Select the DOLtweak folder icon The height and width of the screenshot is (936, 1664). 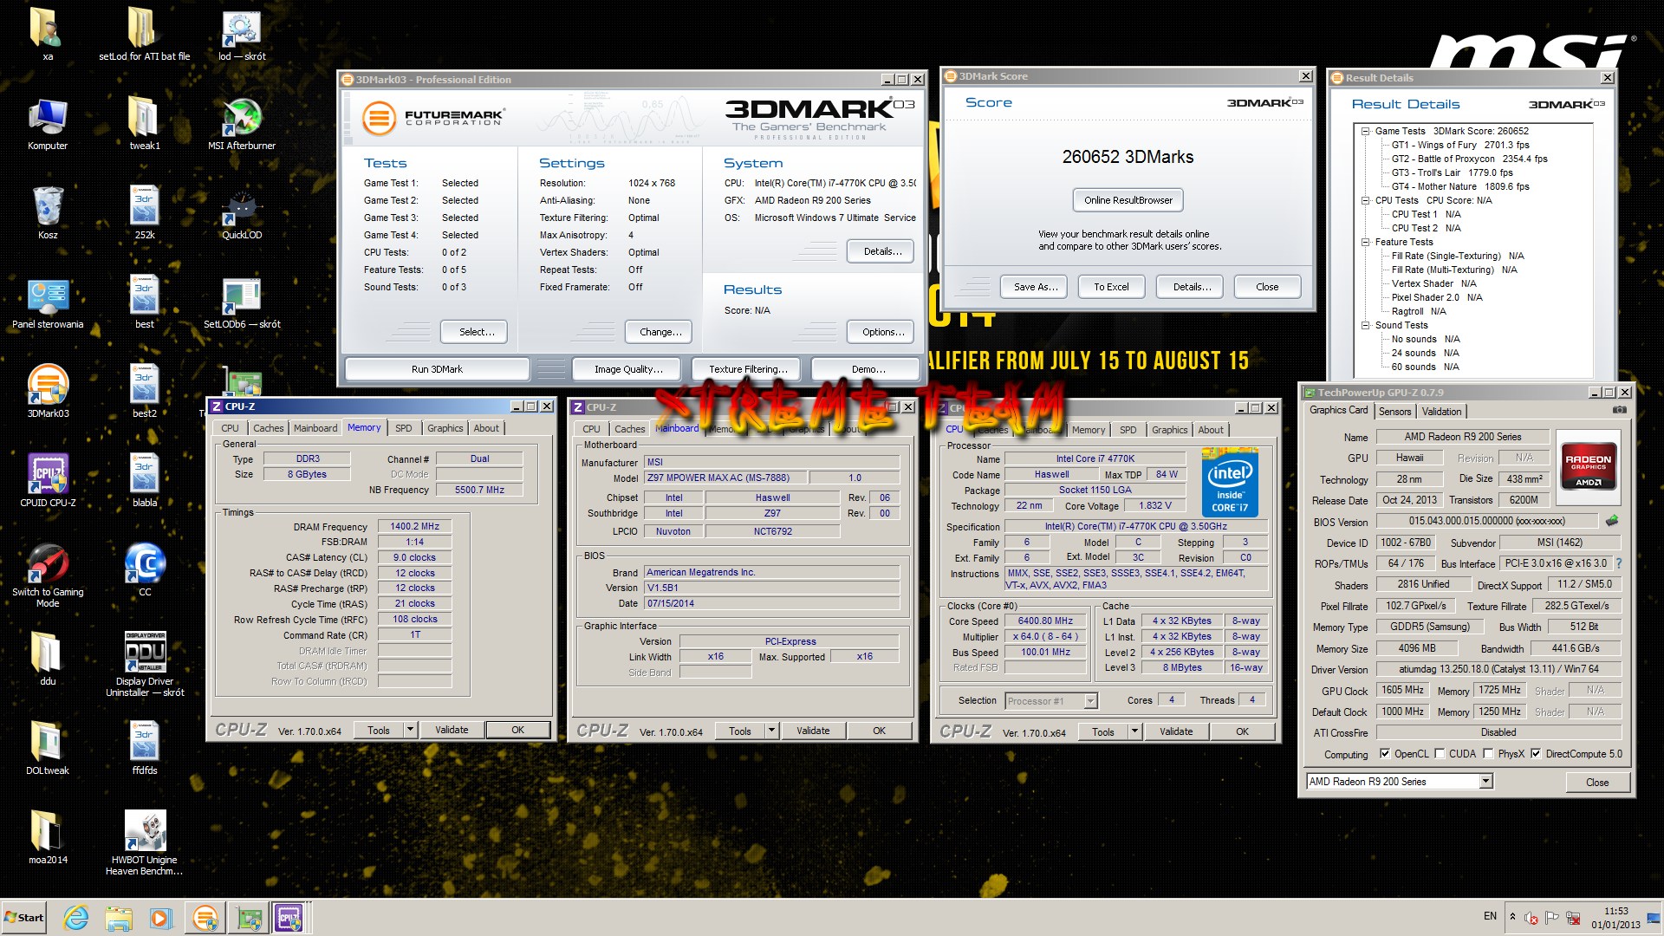click(x=48, y=749)
